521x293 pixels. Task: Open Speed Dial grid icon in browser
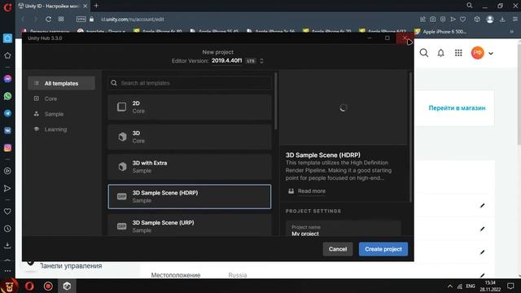click(x=61, y=20)
